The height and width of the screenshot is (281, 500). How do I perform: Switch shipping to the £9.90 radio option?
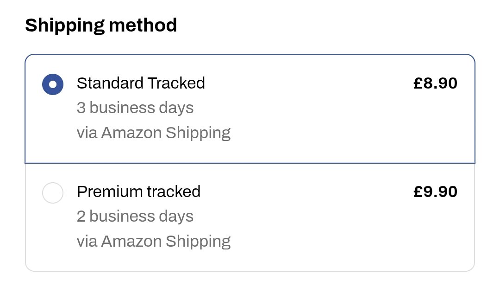click(53, 193)
